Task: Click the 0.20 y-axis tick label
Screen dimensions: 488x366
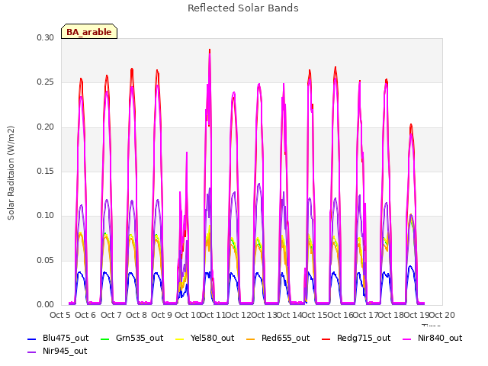Action: (x=45, y=127)
